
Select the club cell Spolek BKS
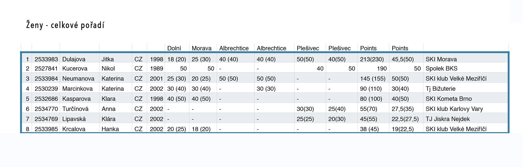point(441,68)
